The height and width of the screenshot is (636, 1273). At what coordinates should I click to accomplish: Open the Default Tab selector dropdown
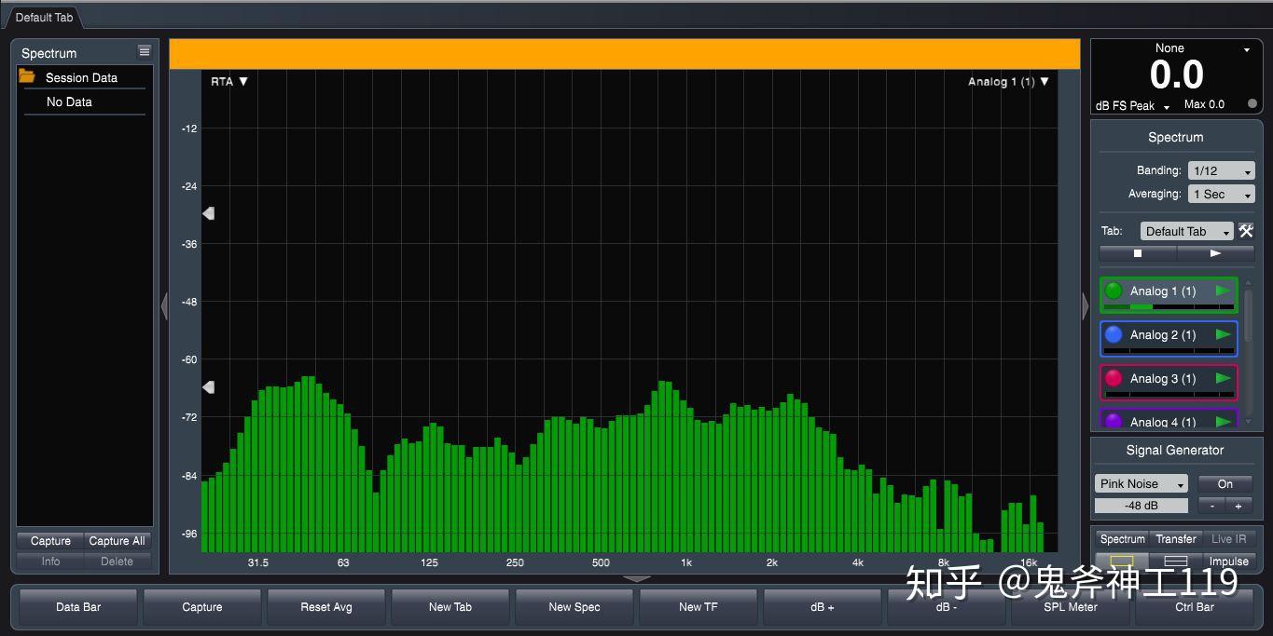[1186, 231]
